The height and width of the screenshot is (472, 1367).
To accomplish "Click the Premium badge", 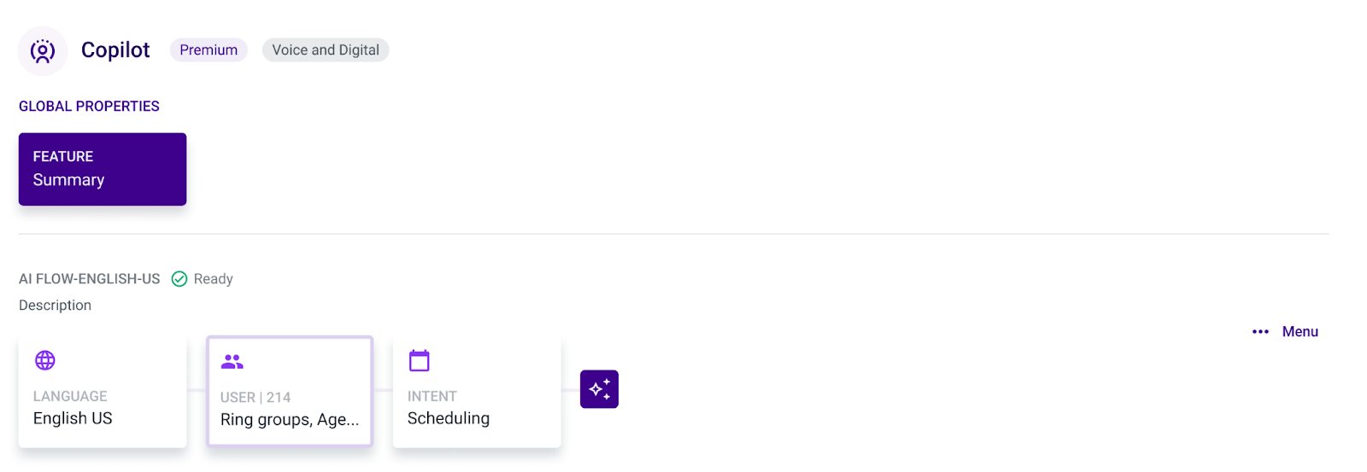I will pyautogui.click(x=208, y=50).
